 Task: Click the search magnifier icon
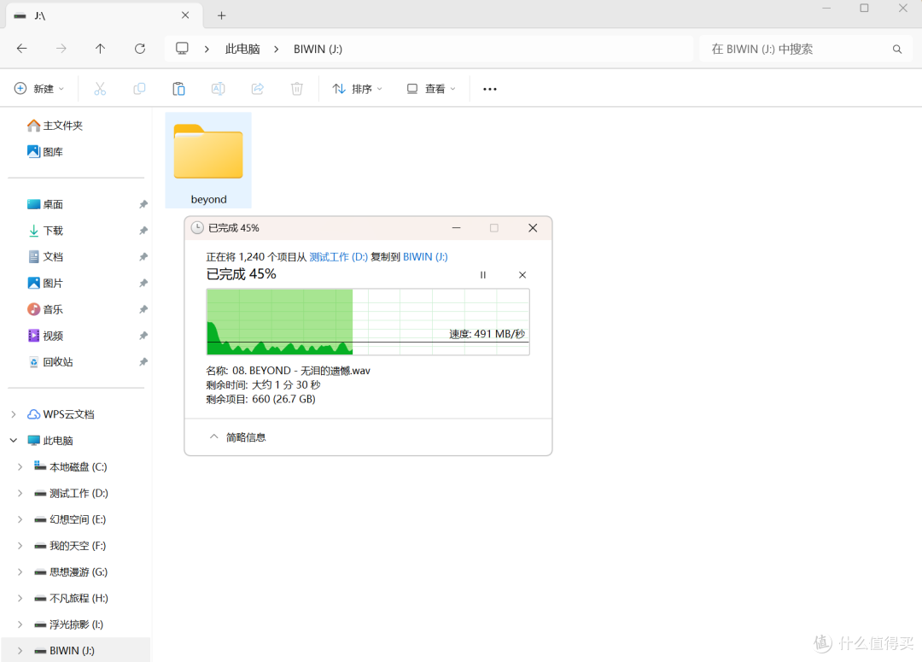(896, 50)
